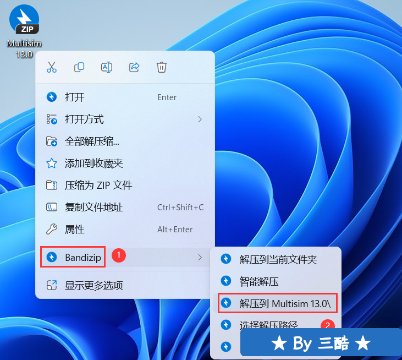Click the Rename icon in context menu
Screen dimensions: 402x360
[106, 67]
